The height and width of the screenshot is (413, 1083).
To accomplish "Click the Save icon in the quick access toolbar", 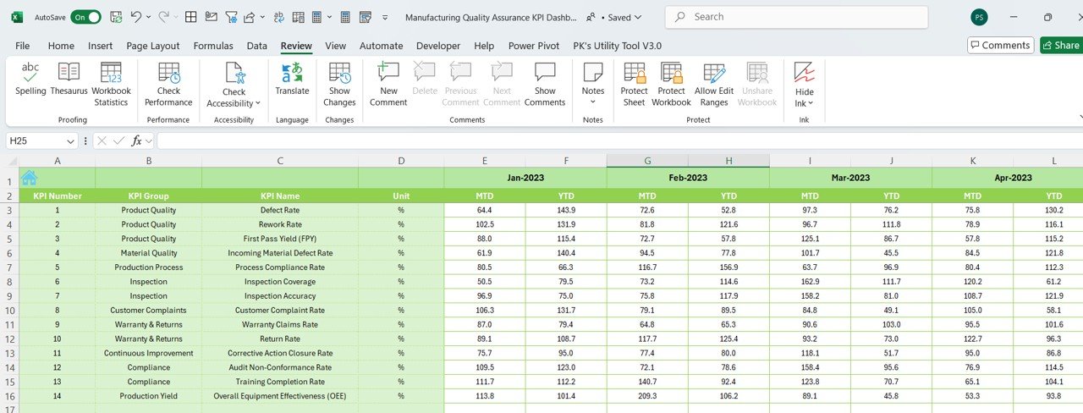I will point(116,17).
